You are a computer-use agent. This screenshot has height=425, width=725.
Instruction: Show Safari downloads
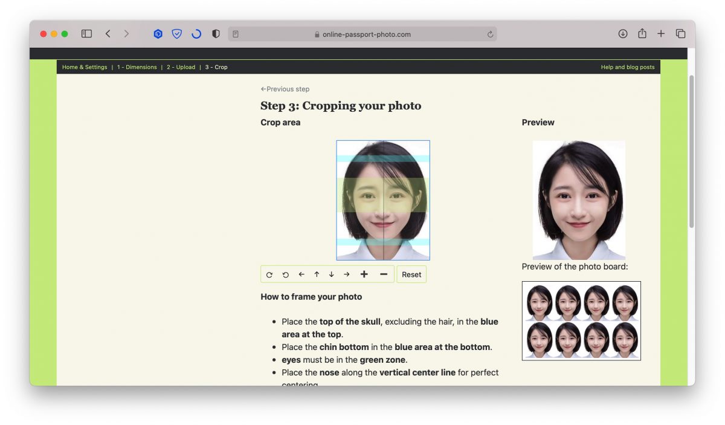623,34
